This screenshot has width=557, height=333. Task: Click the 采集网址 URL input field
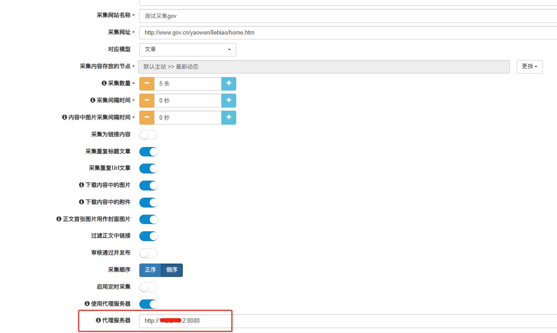[345, 33]
